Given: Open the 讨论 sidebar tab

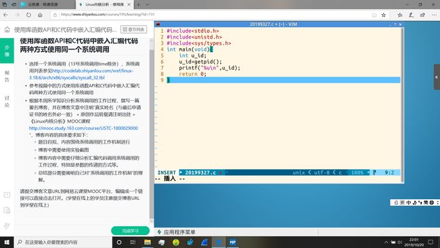Looking at the screenshot, I should (7, 102).
